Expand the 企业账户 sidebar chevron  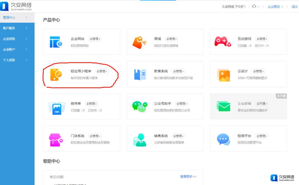(x=26, y=49)
